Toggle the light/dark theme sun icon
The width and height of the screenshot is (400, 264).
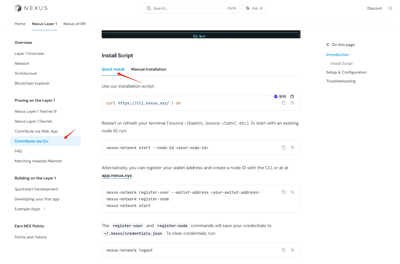[390, 8]
